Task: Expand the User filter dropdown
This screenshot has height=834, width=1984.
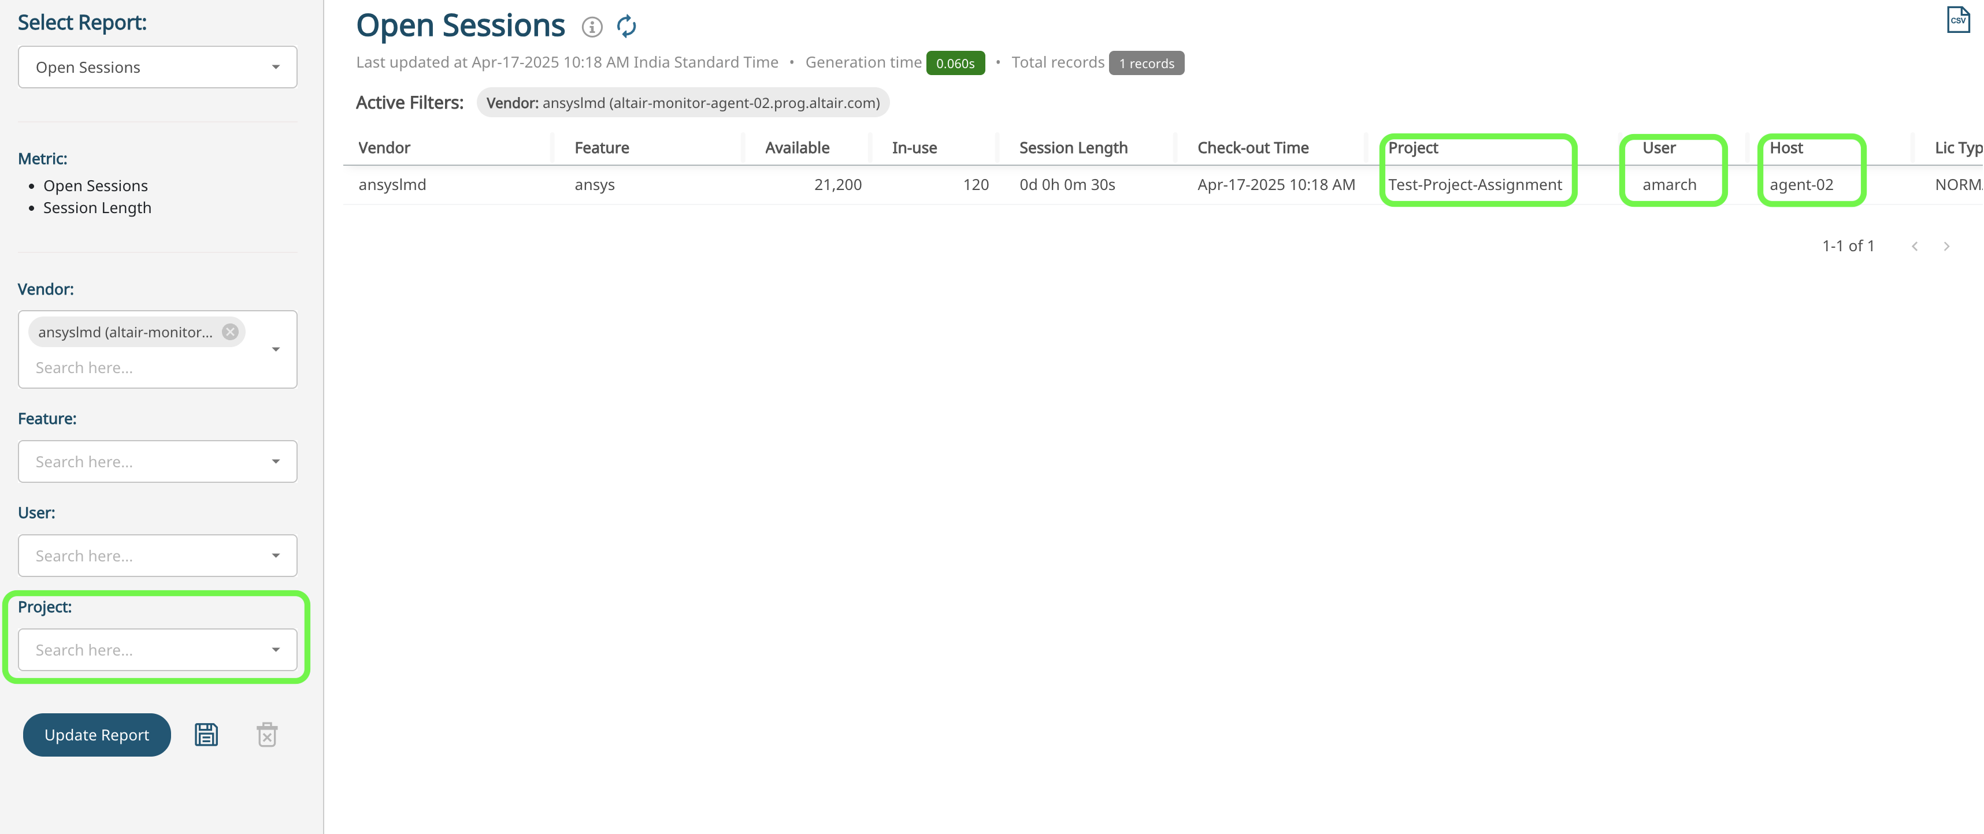Action: 276,556
